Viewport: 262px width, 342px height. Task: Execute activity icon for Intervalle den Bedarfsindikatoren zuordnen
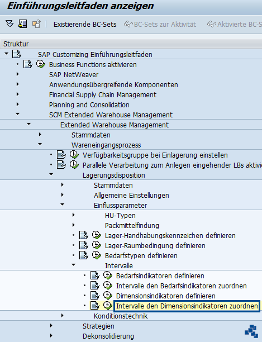click(108, 286)
